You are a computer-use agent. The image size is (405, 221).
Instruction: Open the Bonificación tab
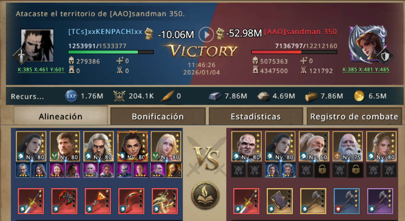158,116
